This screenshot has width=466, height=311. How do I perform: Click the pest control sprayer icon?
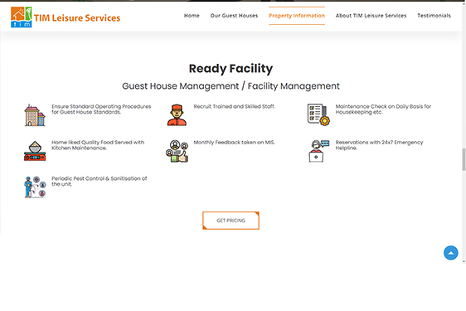[x=35, y=187]
